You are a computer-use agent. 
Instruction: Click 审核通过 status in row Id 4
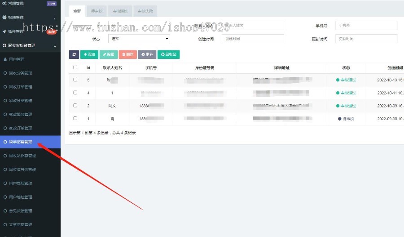click(x=346, y=93)
